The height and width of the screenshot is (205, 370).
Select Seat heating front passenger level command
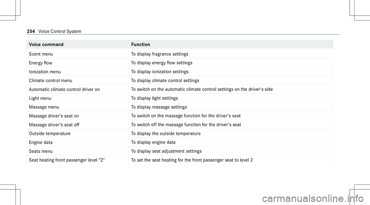coord(65,160)
